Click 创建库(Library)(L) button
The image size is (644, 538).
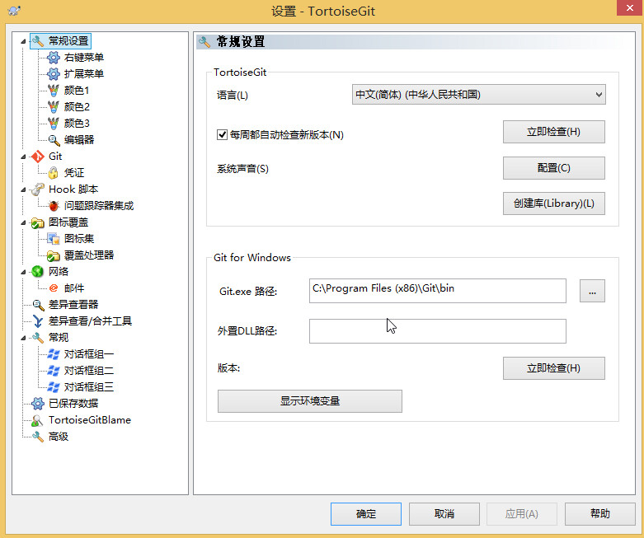tap(553, 204)
